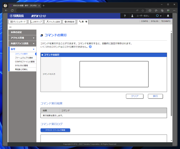Click the クリア button
The height and width of the screenshot is (149, 180).
[135, 96]
